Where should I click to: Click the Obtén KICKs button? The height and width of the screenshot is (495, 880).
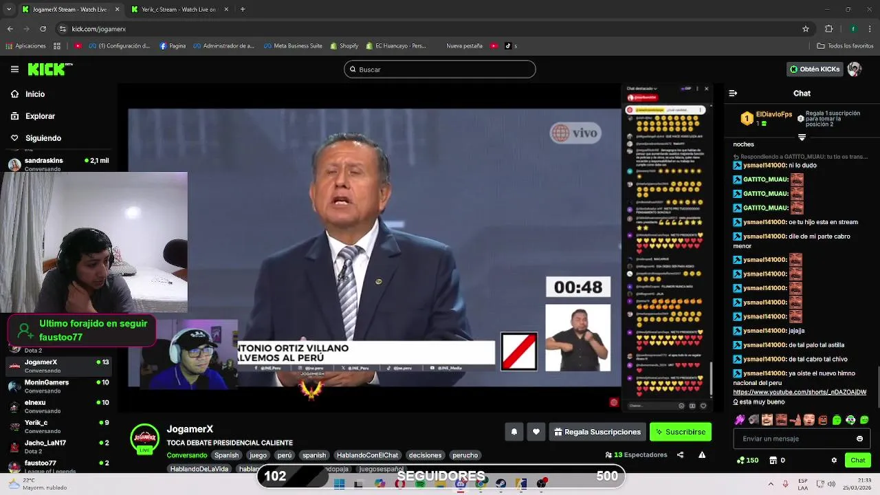coord(815,69)
